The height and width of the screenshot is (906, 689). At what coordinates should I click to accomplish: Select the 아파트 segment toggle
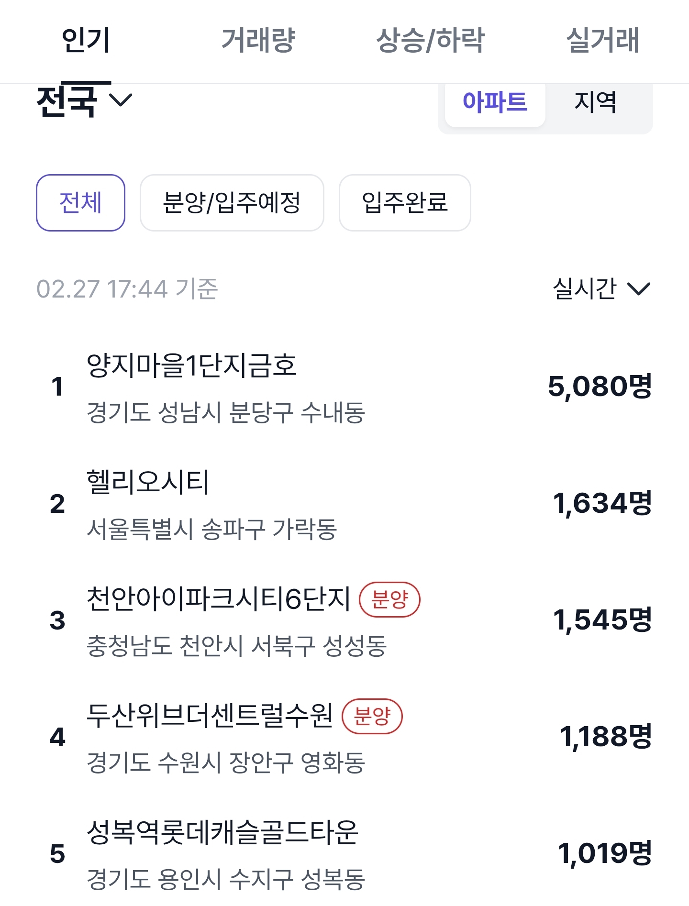click(x=495, y=102)
